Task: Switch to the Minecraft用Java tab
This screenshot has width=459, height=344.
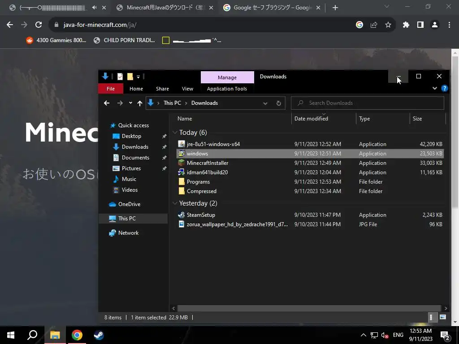Action: coord(165,8)
